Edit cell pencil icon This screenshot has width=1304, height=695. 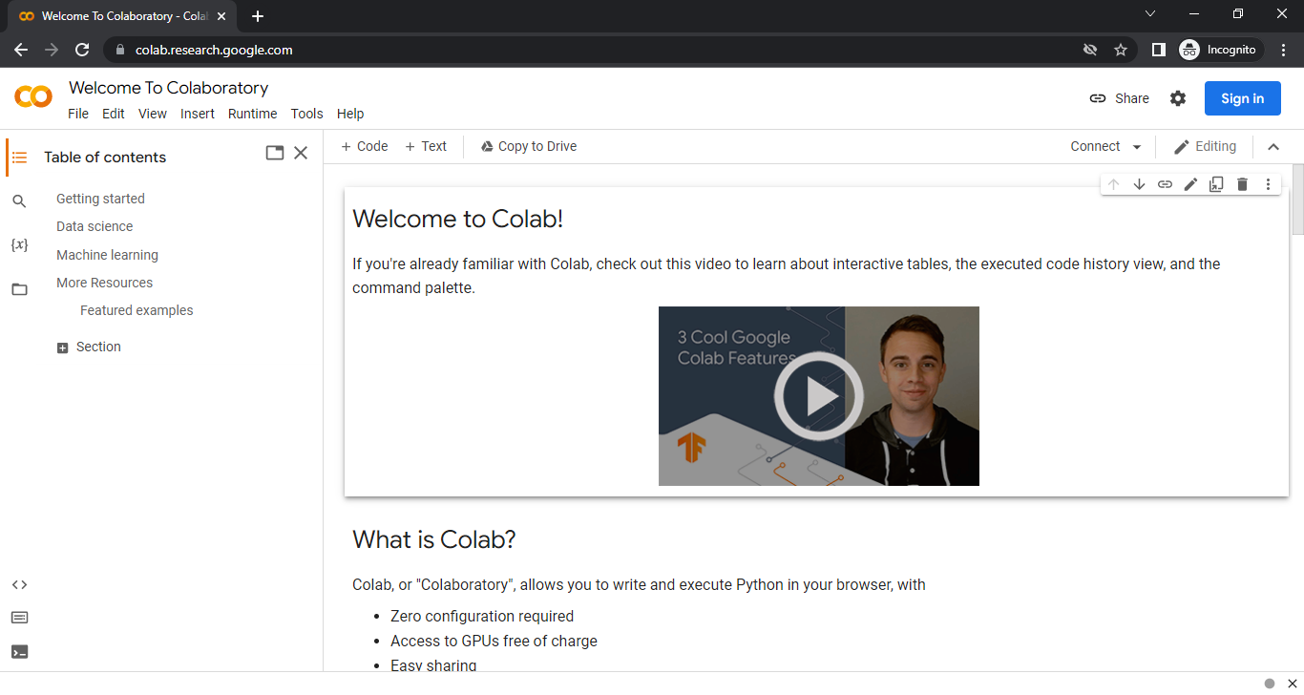[x=1190, y=184]
